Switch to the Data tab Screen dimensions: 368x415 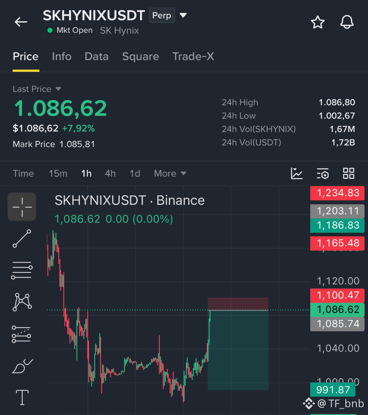point(96,56)
